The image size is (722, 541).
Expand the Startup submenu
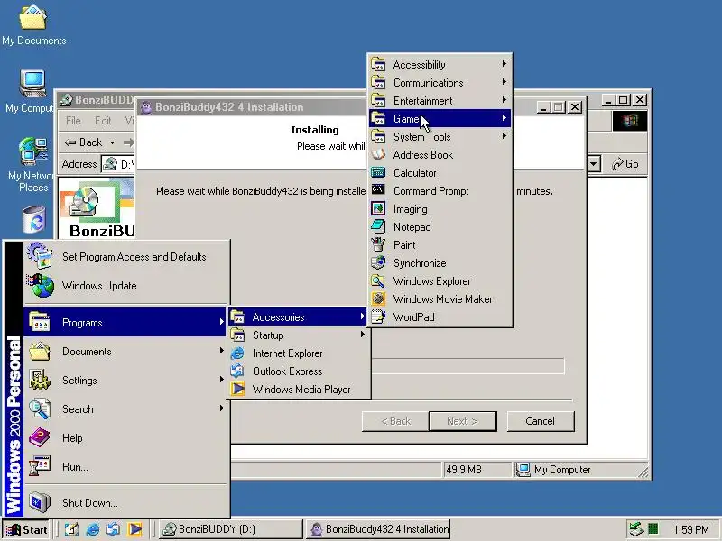(x=299, y=335)
